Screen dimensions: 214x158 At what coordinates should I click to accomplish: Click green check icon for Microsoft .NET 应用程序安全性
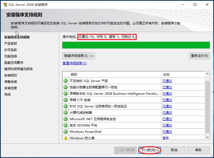pyautogui.click(x=66, y=119)
